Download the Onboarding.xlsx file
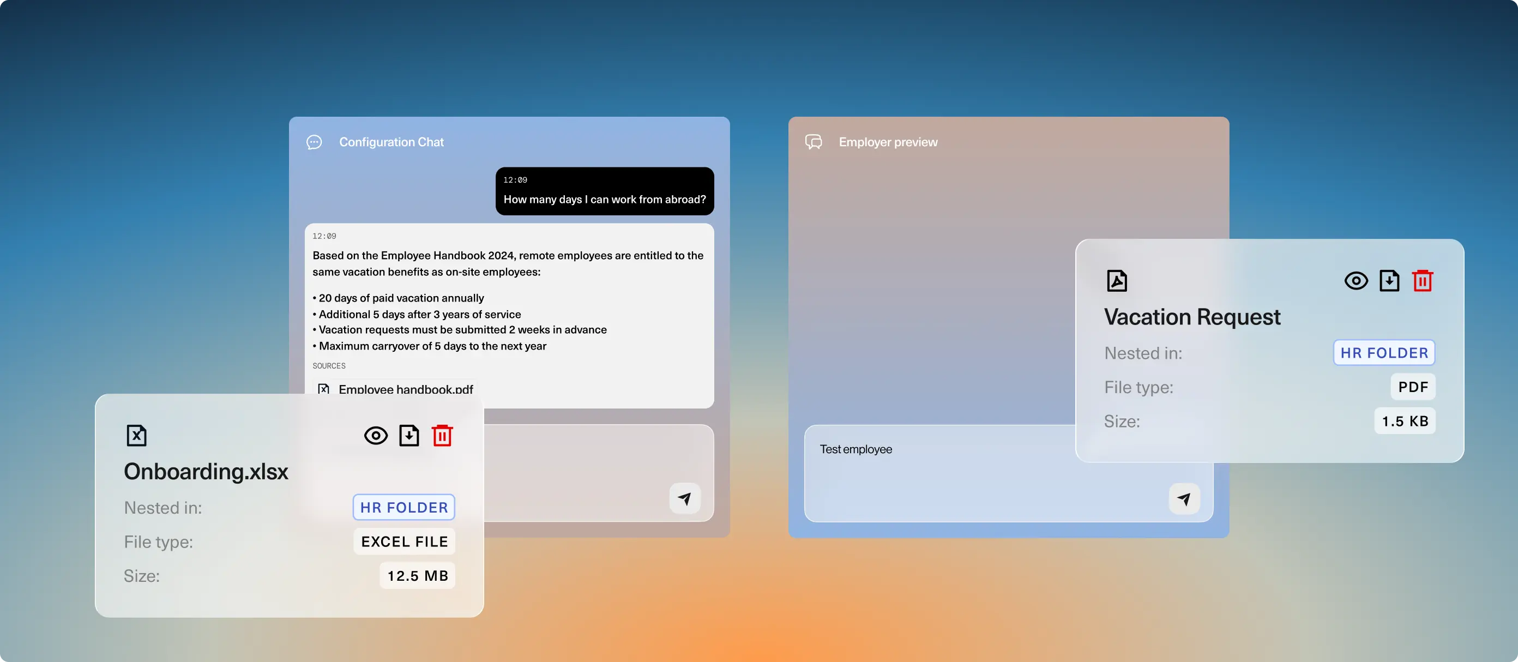Screen dimensions: 1518x662 click(409, 435)
